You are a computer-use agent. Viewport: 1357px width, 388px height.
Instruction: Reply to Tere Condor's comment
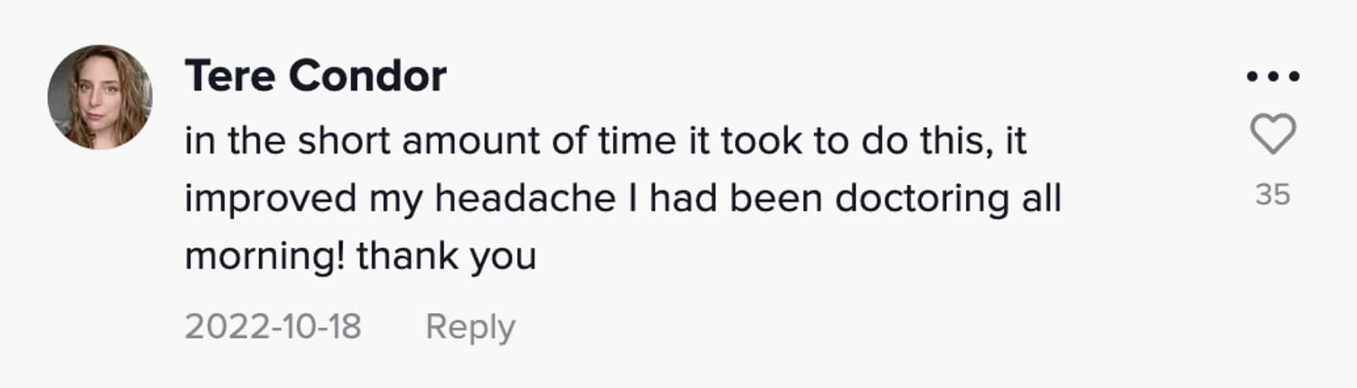click(x=470, y=326)
